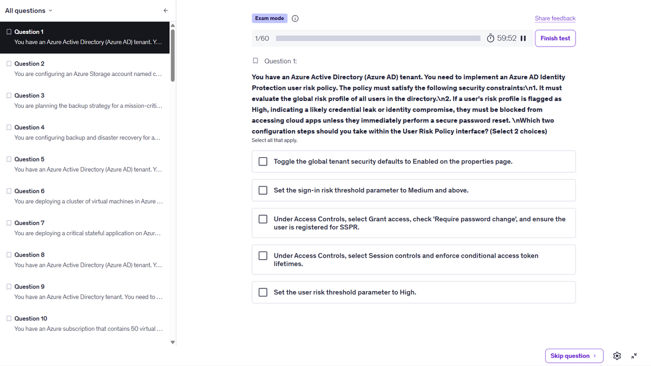Collapse the question list sidebar arrow
651x366 pixels.
click(166, 10)
